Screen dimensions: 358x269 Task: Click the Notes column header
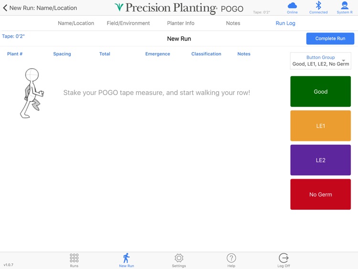click(x=244, y=54)
